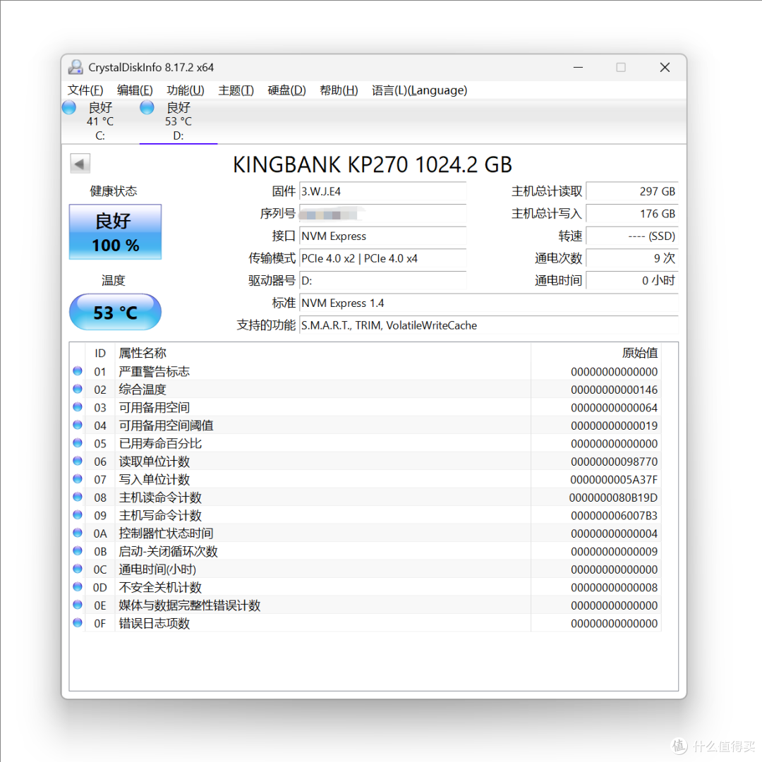Click the interface field NVM Express
This screenshot has width=762, height=762.
(x=383, y=236)
